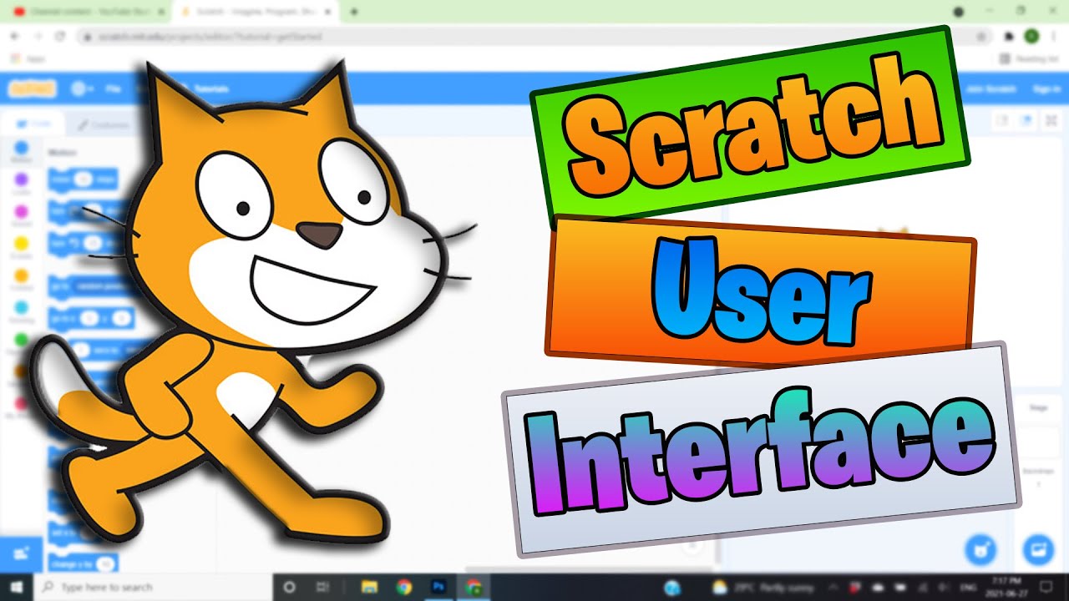This screenshot has width=1069, height=601.
Task: Click the Add Extension button
Action: [21, 553]
